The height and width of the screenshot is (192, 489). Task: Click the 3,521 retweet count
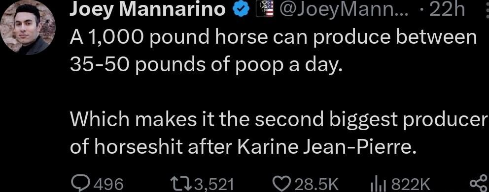click(x=213, y=185)
